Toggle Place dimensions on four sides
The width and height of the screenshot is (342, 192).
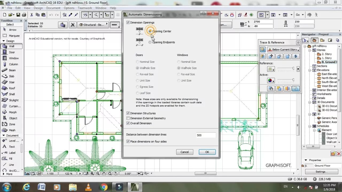point(128,142)
